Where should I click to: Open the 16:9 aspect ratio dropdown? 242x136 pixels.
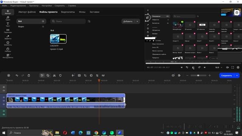[x=219, y=67]
